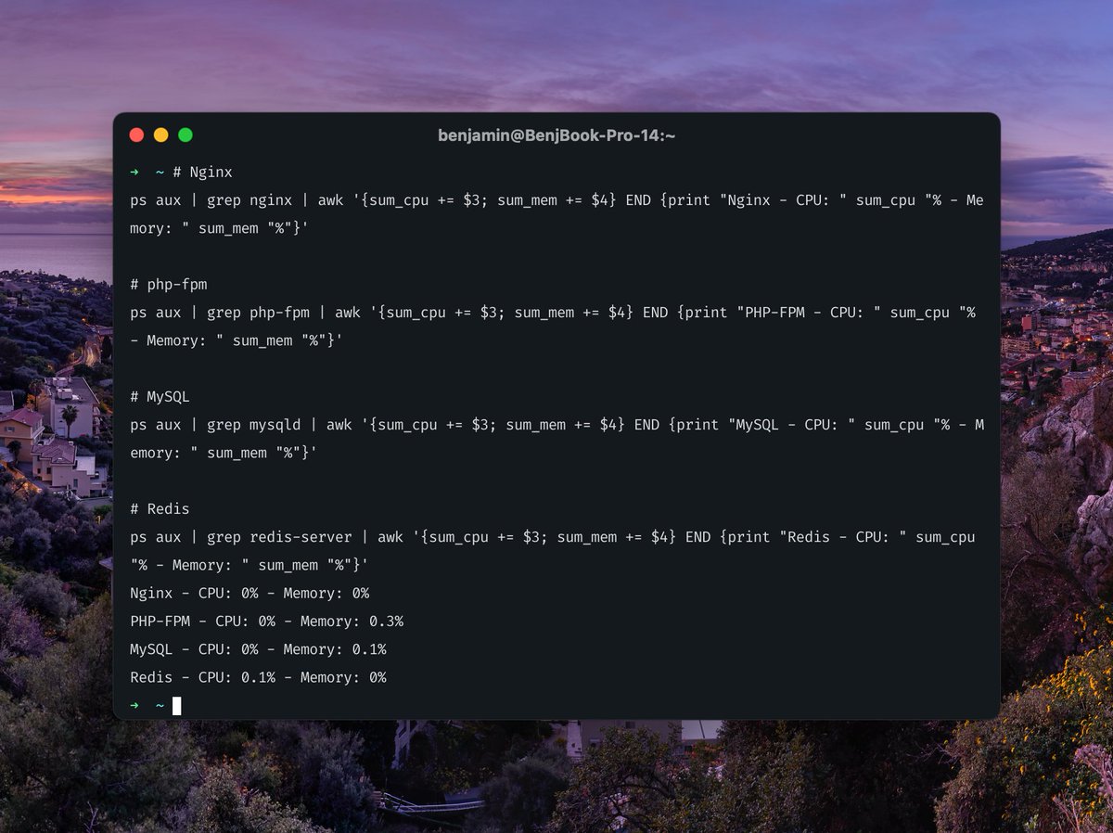The image size is (1113, 833).
Task: Click the 'ps aux | grep nginx' command line
Action: point(556,199)
